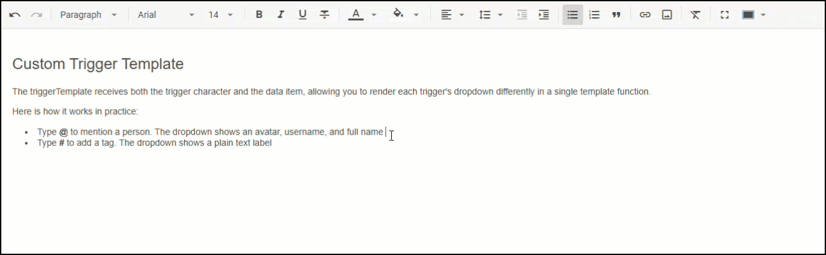Open the table insert tool
Image resolution: width=826 pixels, height=255 pixels.
[x=748, y=15]
